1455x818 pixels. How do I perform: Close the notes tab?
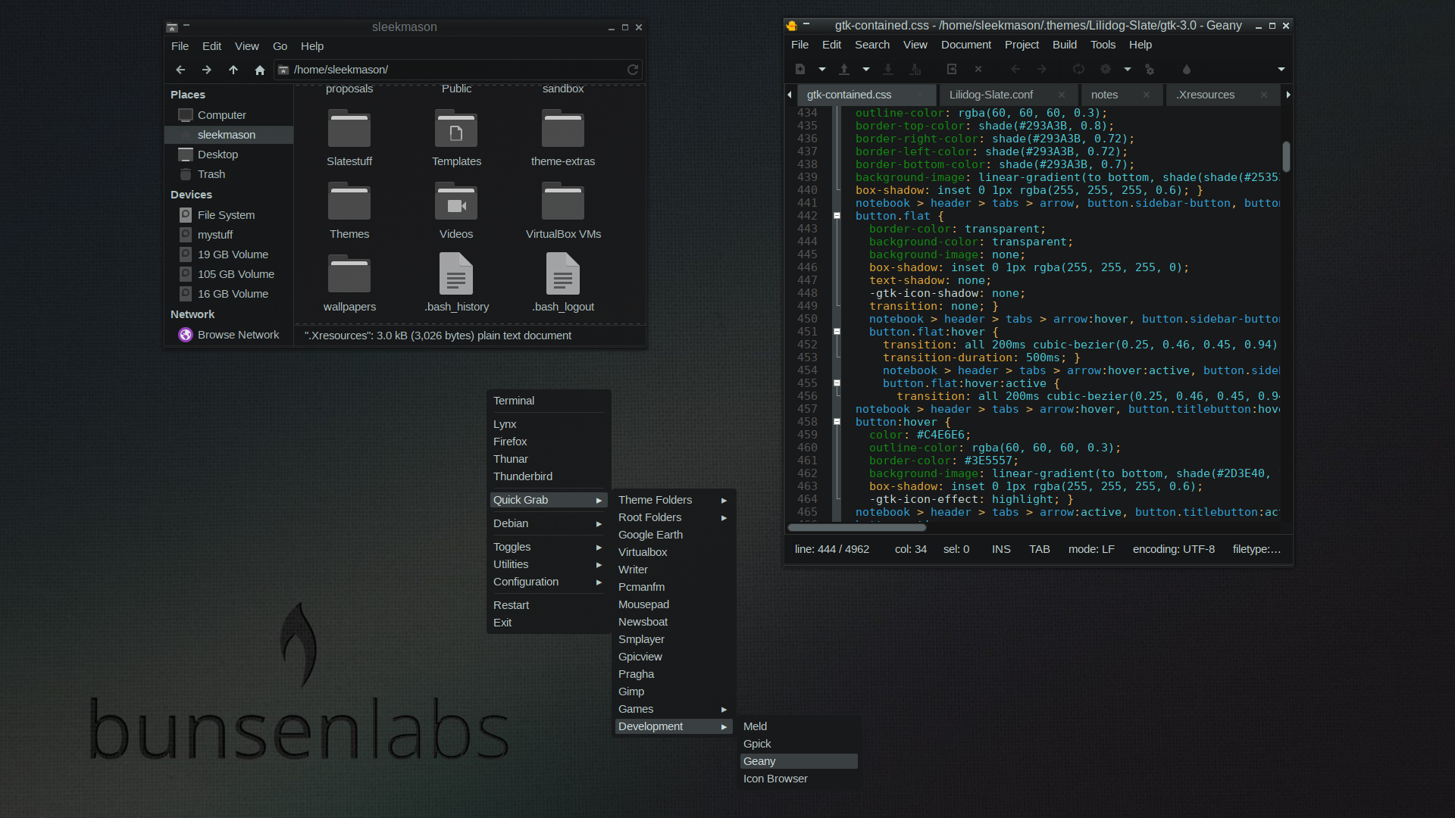[1147, 95]
